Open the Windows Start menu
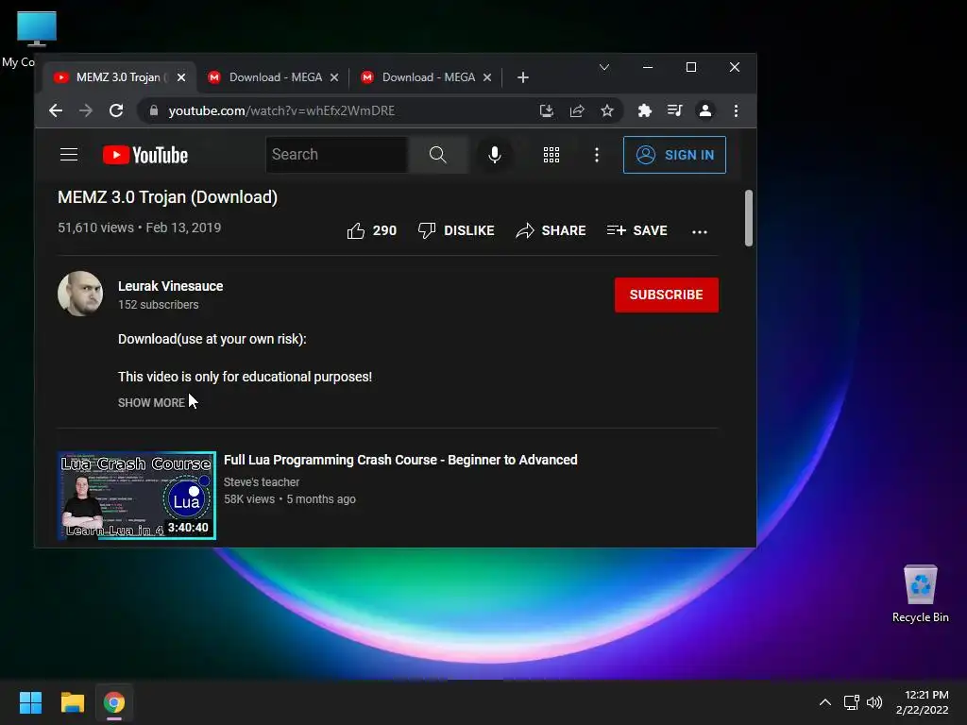The width and height of the screenshot is (967, 725). tap(30, 702)
